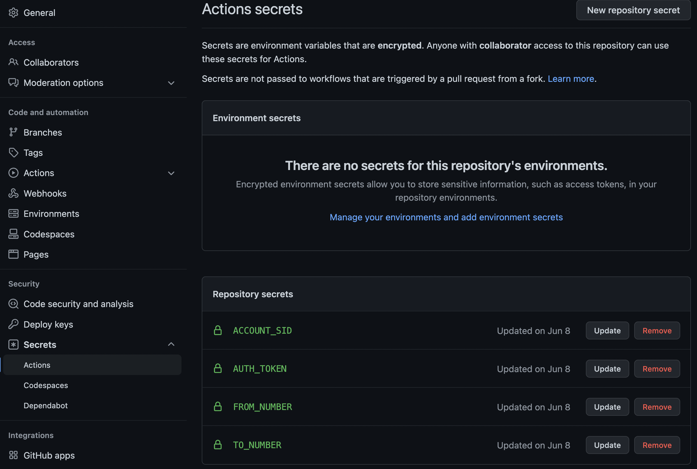
Task: Click the lock icon beside AUTH_TOKEN
Action: click(x=218, y=368)
